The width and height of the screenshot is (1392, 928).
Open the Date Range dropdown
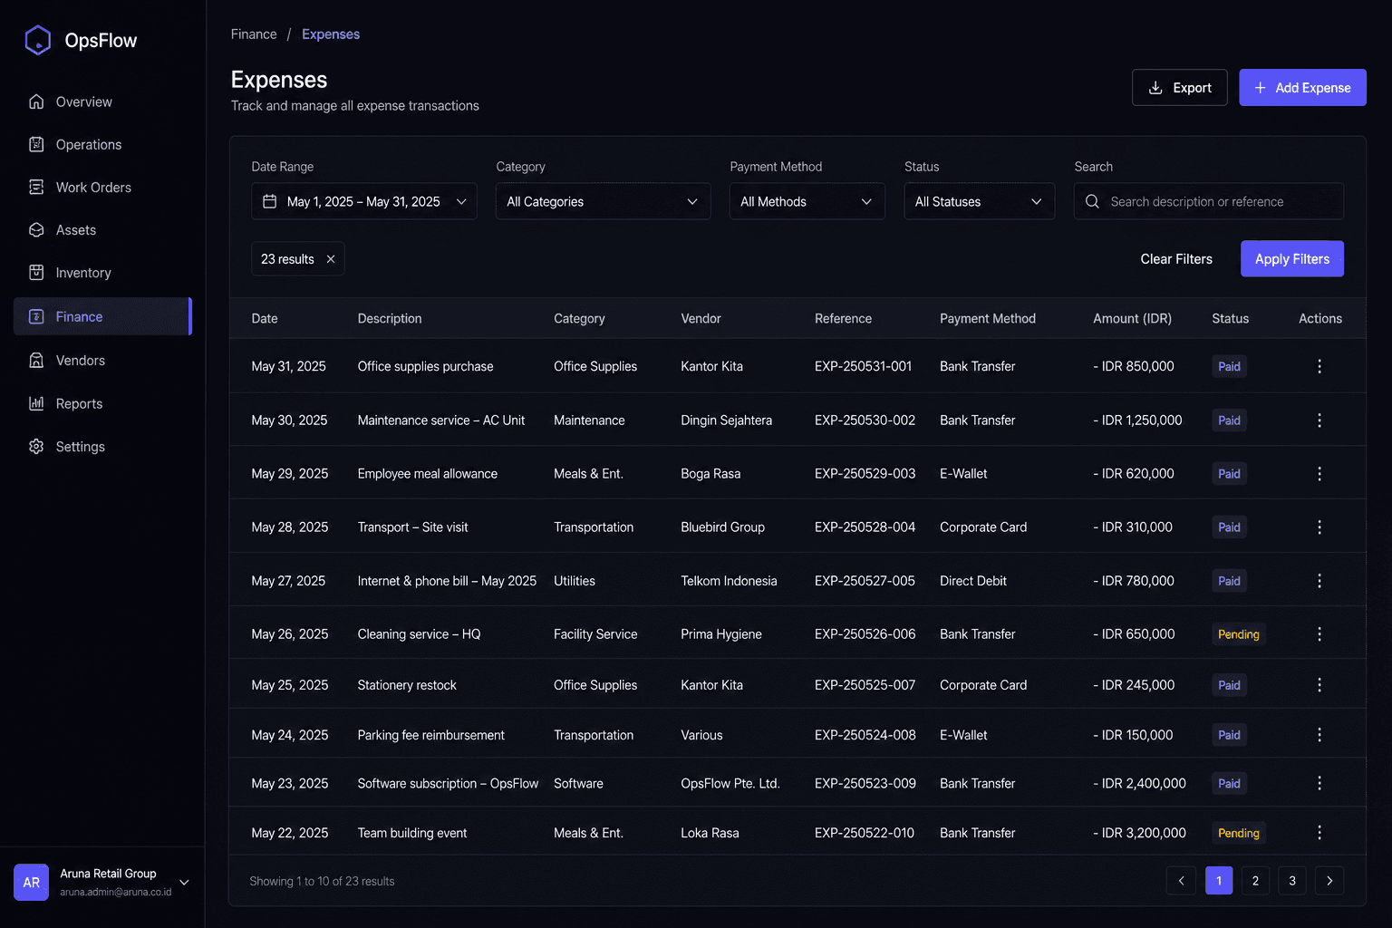364,201
